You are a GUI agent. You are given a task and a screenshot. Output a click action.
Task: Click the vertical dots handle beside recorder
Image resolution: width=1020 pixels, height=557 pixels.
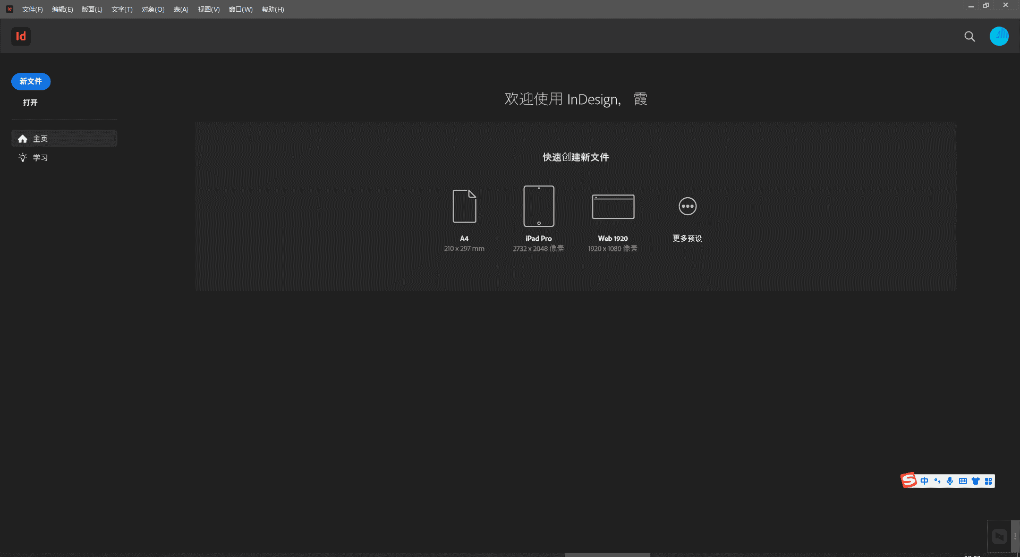coord(1015,536)
